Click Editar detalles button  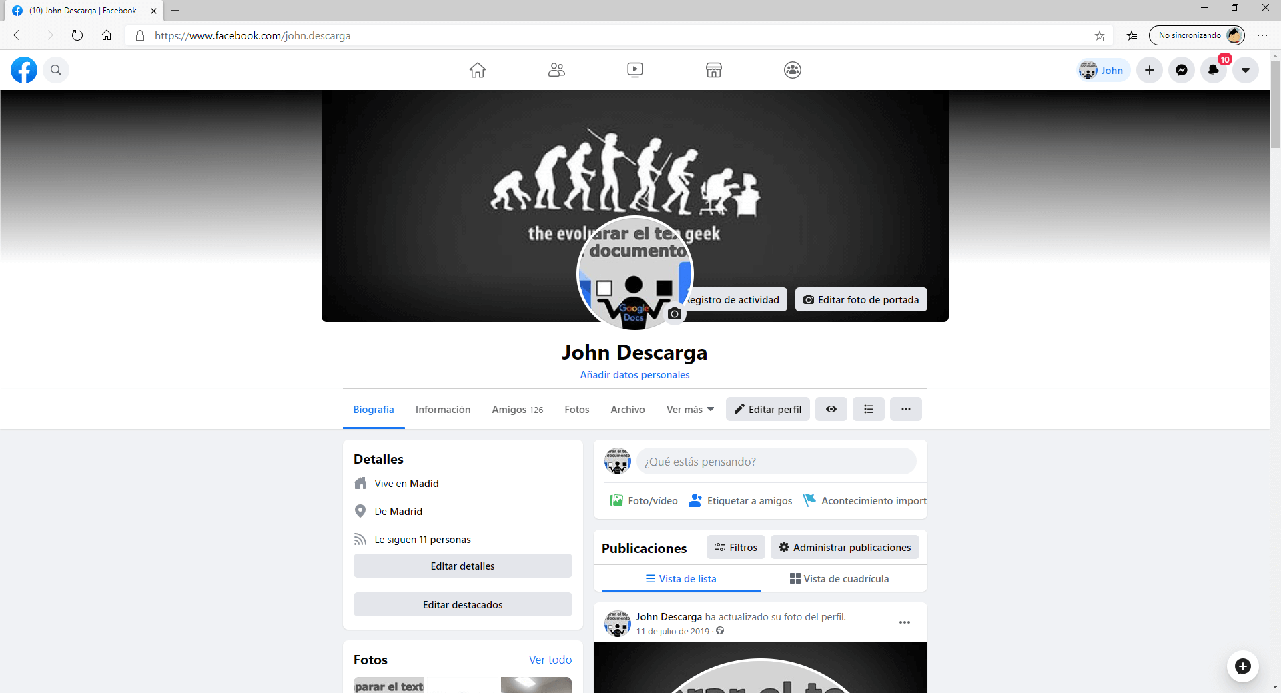click(x=463, y=566)
